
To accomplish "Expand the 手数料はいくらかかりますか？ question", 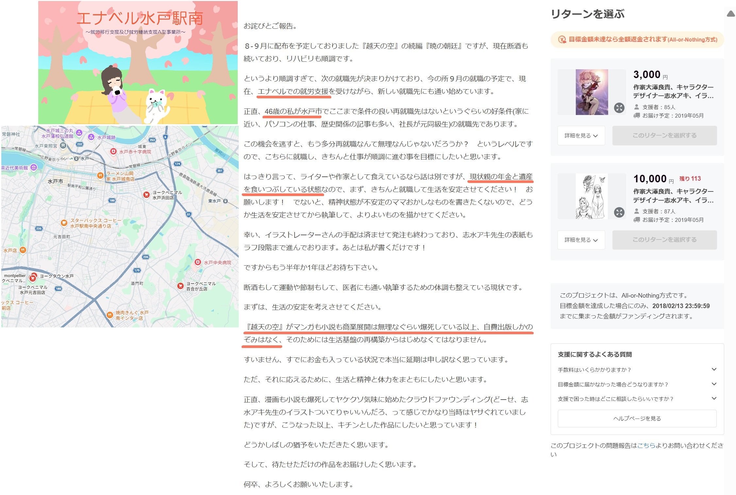I will click(x=637, y=370).
